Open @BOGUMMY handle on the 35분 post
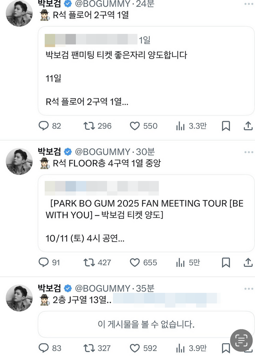Image resolution: width=255 pixels, height=356 pixels. click(102, 288)
